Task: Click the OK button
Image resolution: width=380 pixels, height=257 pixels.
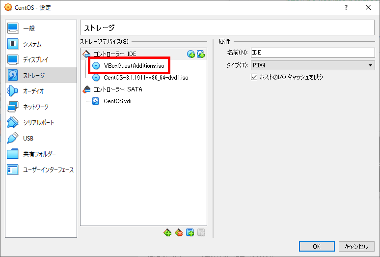Action: click(317, 247)
